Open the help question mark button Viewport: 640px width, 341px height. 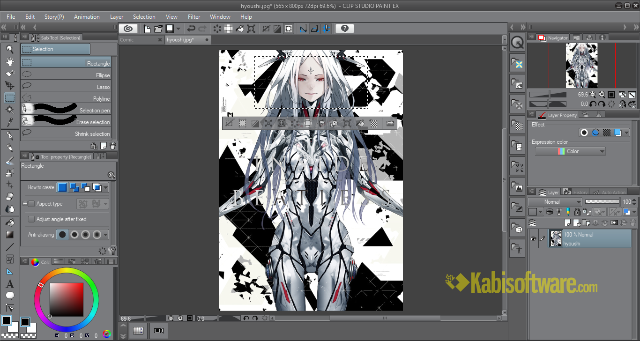[x=345, y=29]
